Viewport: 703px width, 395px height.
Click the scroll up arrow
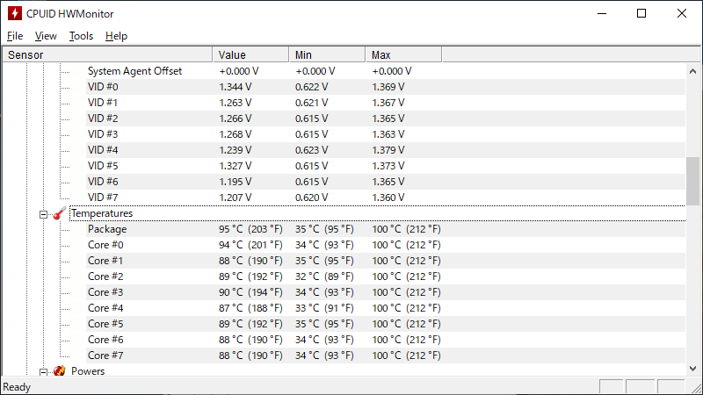(692, 71)
